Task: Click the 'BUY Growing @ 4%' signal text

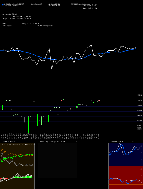Action: click(45, 26)
